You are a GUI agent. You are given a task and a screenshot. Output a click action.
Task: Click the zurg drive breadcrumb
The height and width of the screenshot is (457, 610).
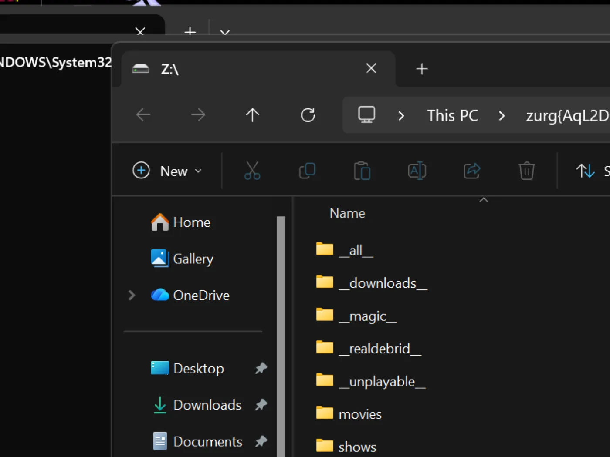(x=567, y=116)
